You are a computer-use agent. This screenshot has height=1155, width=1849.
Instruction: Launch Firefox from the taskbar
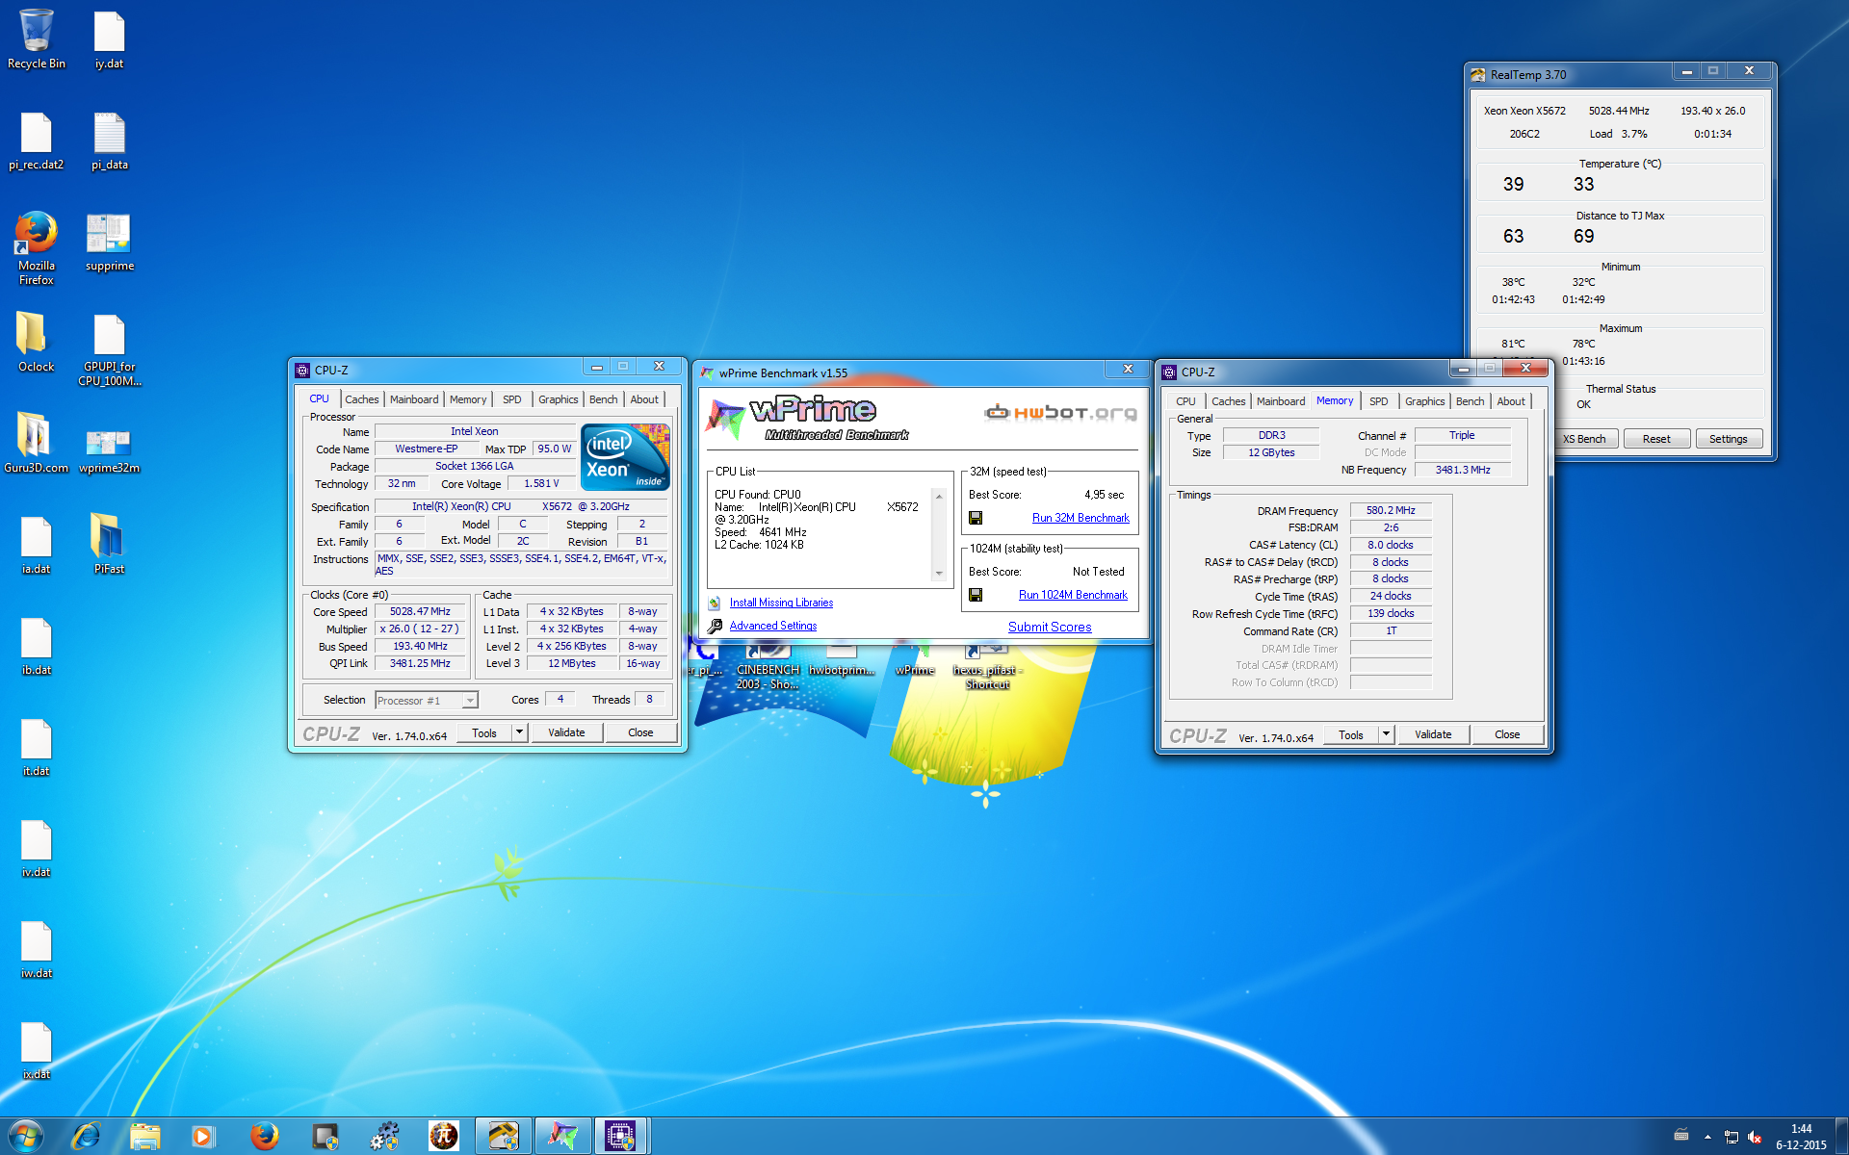click(264, 1136)
